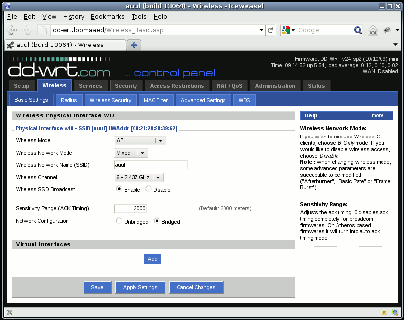The image size is (404, 320).
Task: Select Bridged network configuration
Action: [157, 221]
